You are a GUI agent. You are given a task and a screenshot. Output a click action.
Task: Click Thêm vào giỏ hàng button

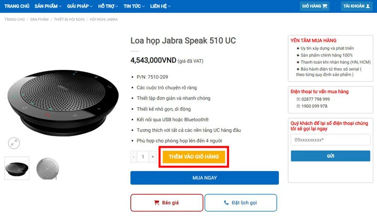point(193,157)
